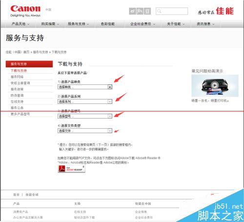
Task: Open the 选择系列 product series dropdown
Action: click(85, 101)
